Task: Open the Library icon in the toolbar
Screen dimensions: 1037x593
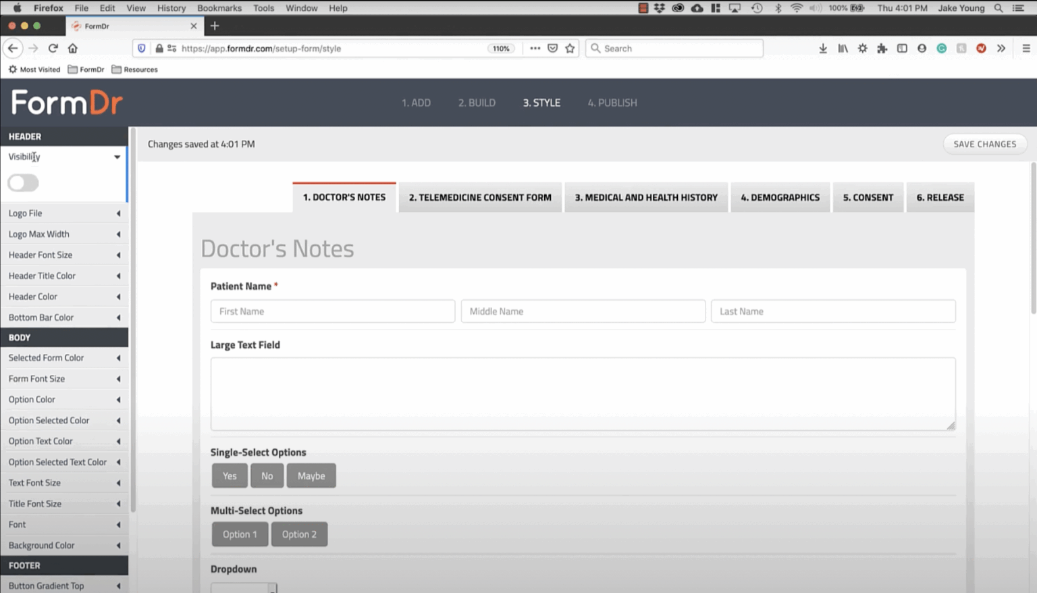Action: click(x=843, y=48)
